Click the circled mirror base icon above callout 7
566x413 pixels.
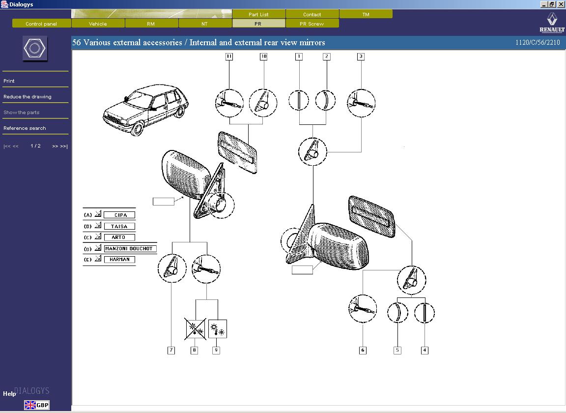(172, 268)
